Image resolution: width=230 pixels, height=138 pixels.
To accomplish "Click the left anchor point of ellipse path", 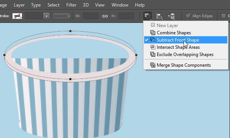I will click(4, 55).
